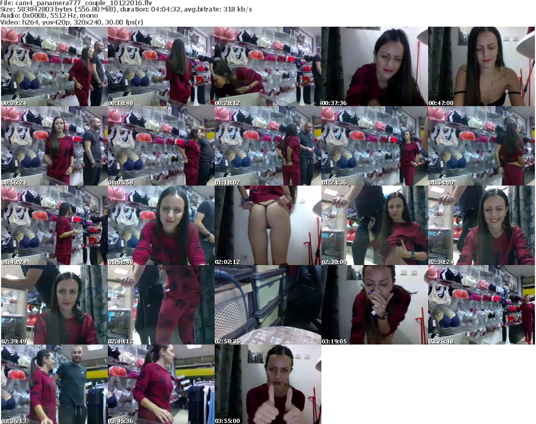The image size is (536, 424).
Task: Click the 01:52:48 preview frame
Action: tap(161, 225)
